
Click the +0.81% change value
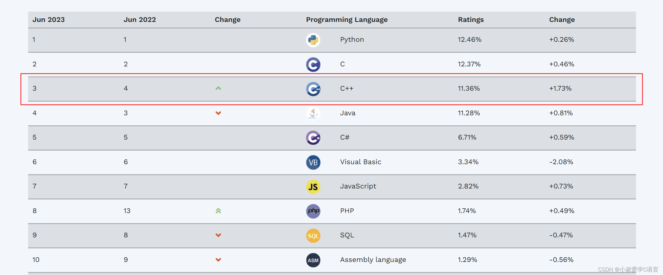[x=561, y=113]
